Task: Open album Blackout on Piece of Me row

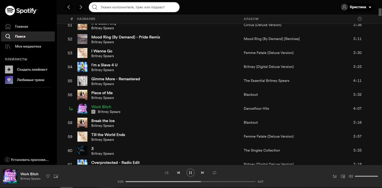Action: point(251,95)
